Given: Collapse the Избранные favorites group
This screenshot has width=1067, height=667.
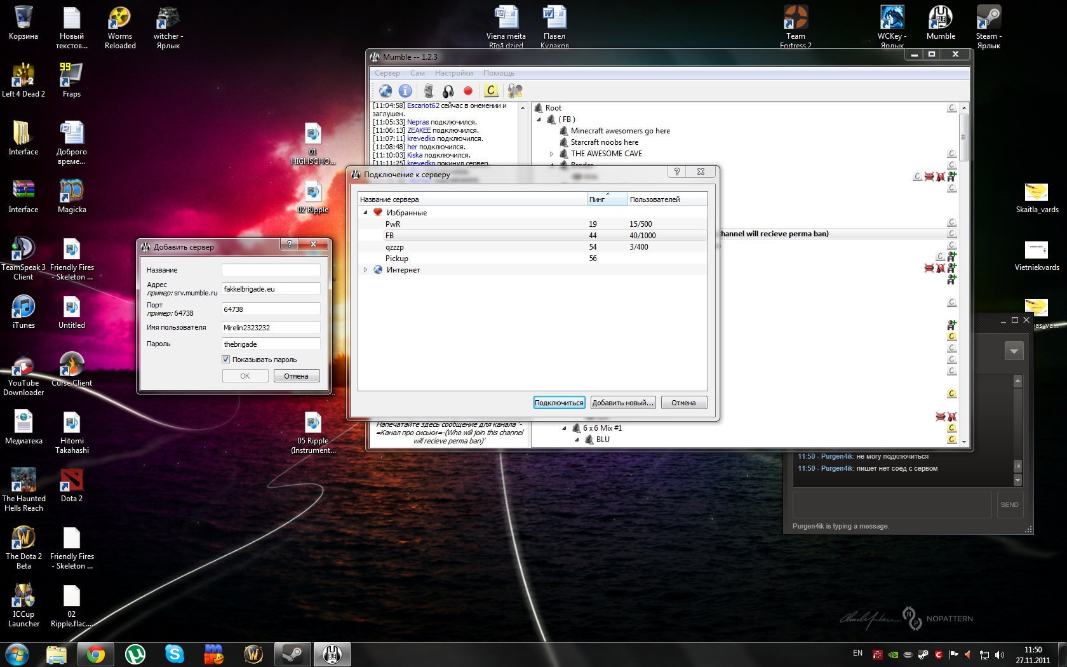Looking at the screenshot, I should point(365,213).
